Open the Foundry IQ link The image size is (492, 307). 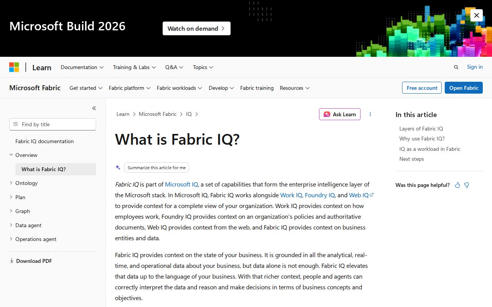point(320,195)
